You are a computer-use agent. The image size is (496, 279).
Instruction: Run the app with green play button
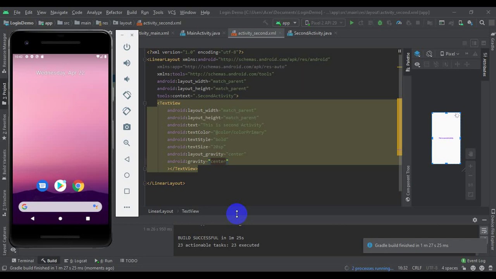pos(351,23)
